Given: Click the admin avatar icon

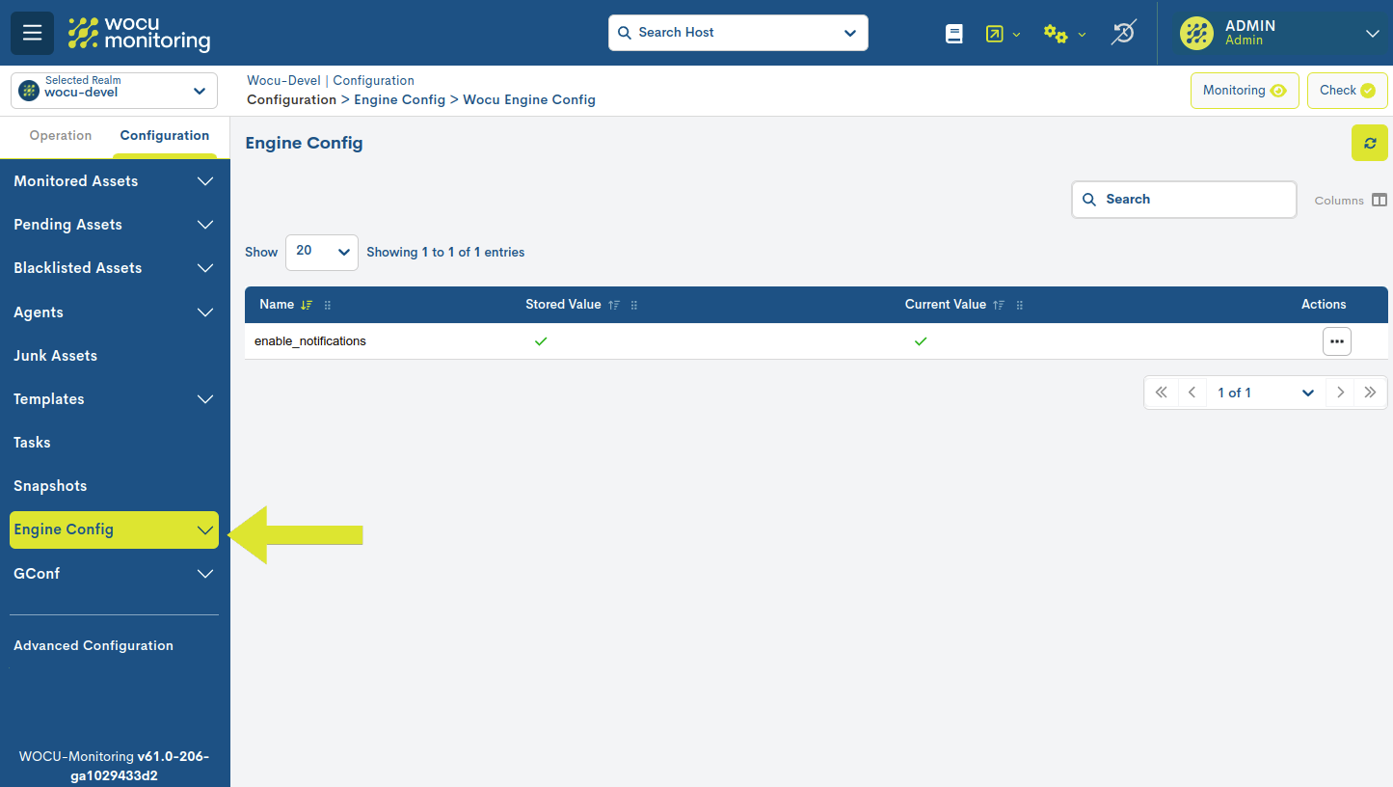Looking at the screenshot, I should 1196,33.
